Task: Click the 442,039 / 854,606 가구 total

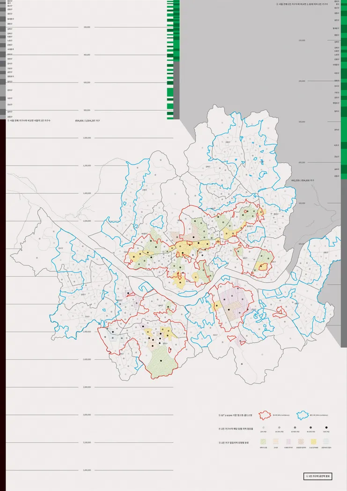Action: (x=303, y=181)
